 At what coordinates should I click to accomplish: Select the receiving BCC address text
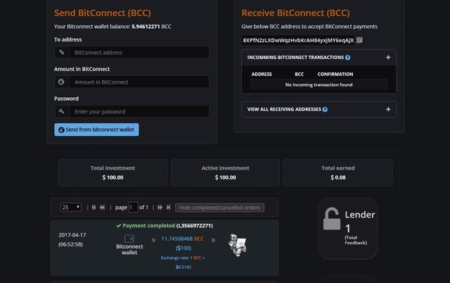[x=298, y=40]
